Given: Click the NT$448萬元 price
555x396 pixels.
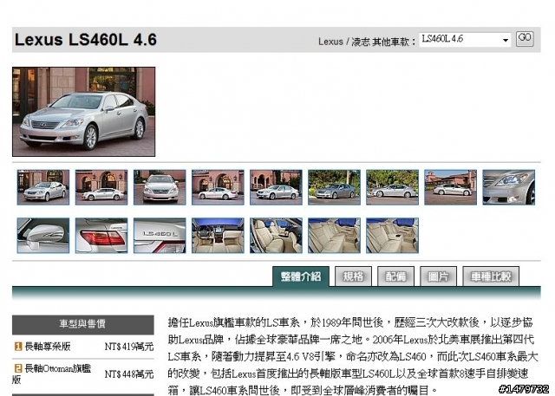Looking at the screenshot, I should point(129,374).
